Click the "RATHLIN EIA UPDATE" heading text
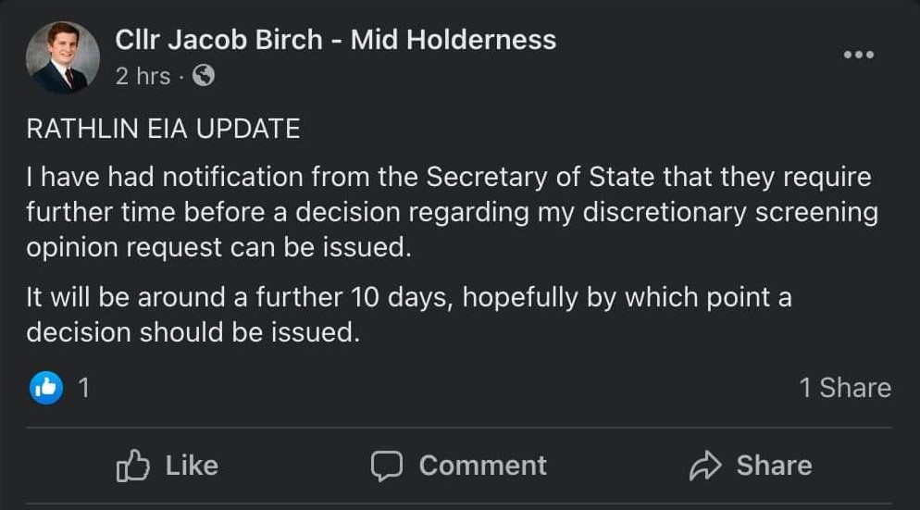Viewport: 920px width, 510px height. coord(163,130)
